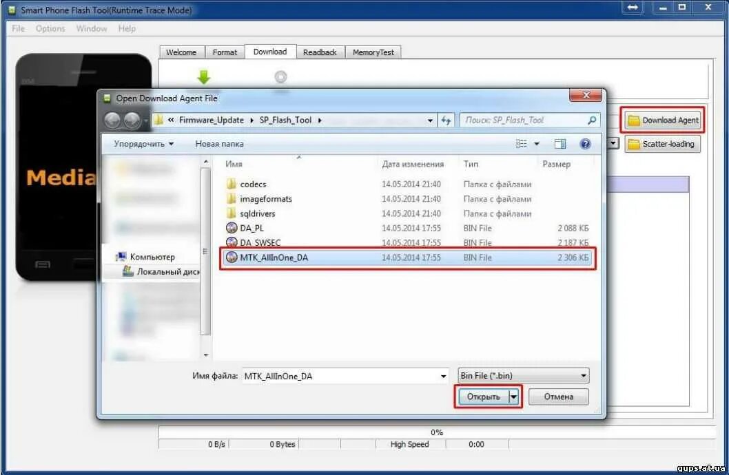Open the Help menu
Screen dimensions: 729x475
click(127, 29)
